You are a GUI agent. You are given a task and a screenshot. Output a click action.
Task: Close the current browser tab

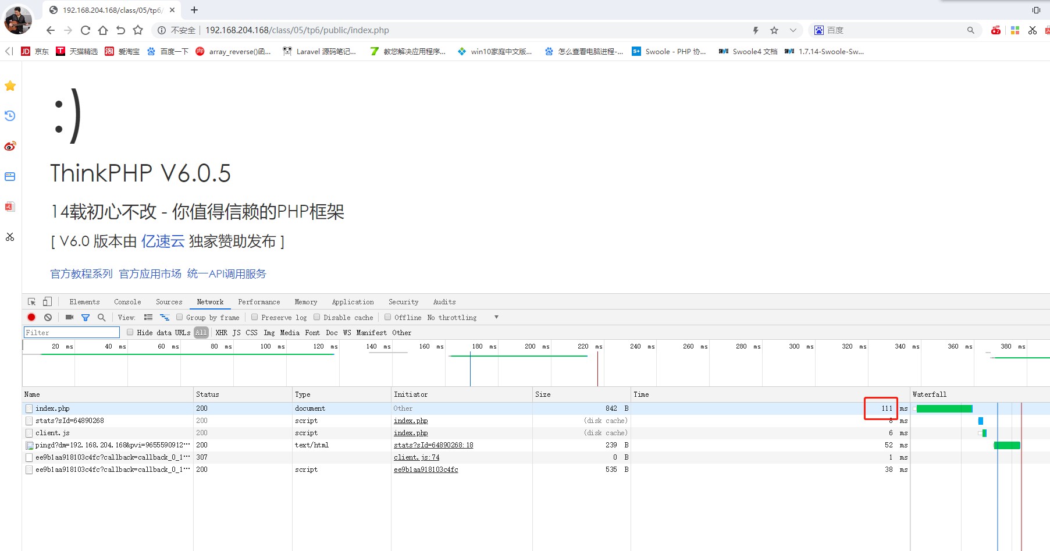click(172, 10)
